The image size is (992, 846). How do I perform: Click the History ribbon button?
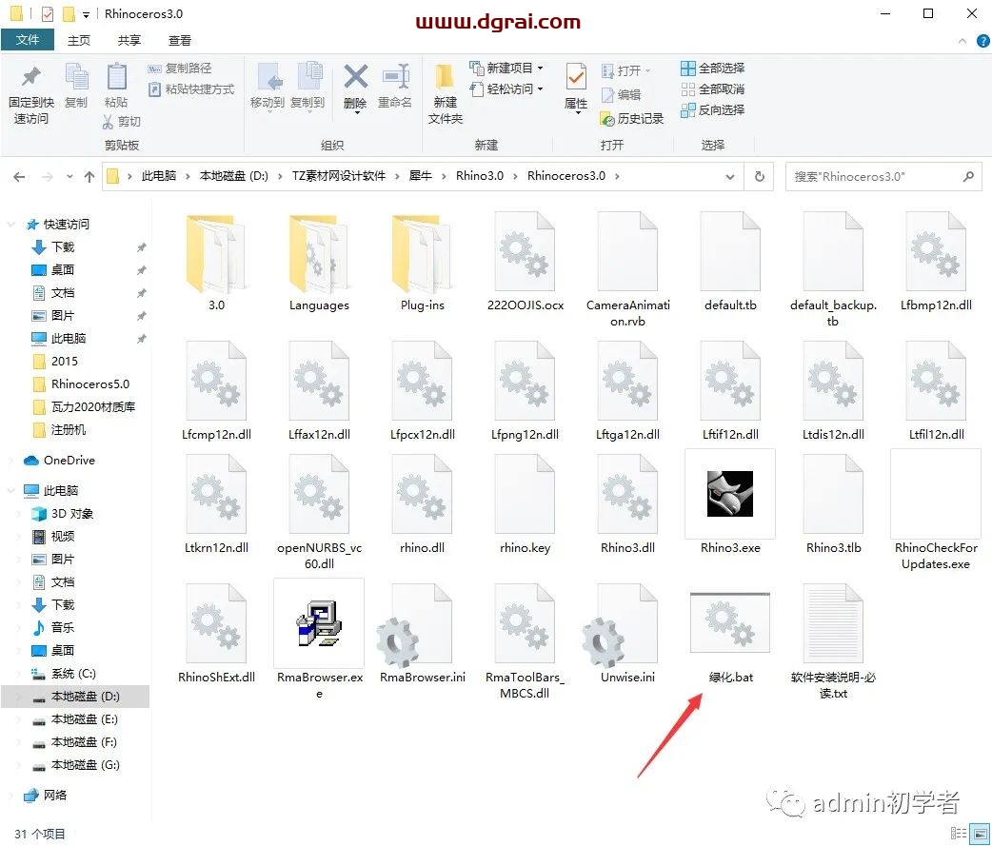pyautogui.click(x=632, y=119)
